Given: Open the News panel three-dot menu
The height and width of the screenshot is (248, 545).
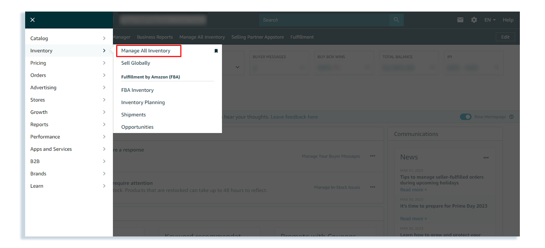Looking at the screenshot, I should coord(486,158).
